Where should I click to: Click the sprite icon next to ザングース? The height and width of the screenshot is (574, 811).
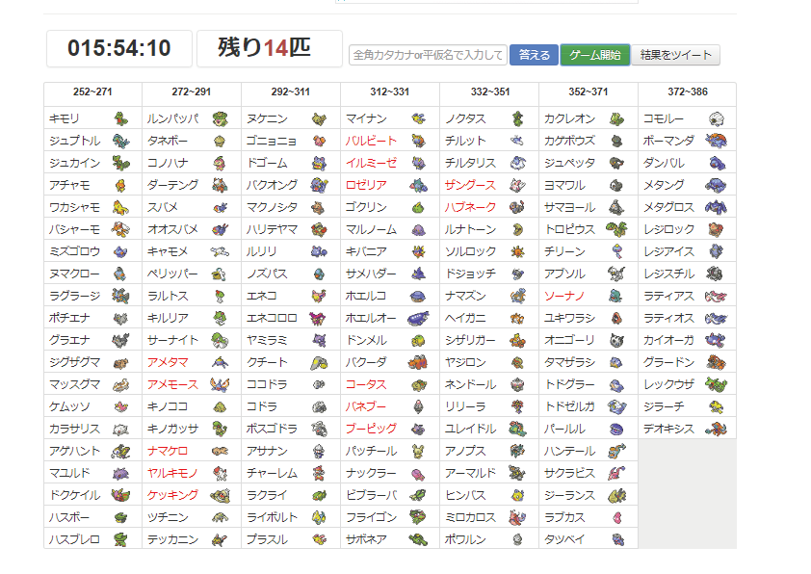point(518,185)
